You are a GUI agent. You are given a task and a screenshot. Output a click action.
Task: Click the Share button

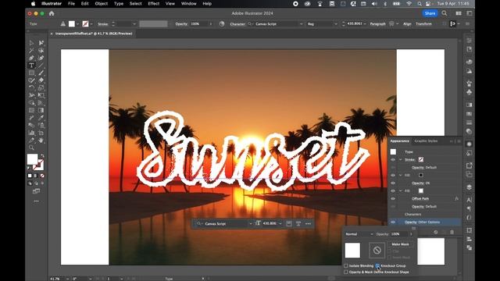[x=430, y=13]
